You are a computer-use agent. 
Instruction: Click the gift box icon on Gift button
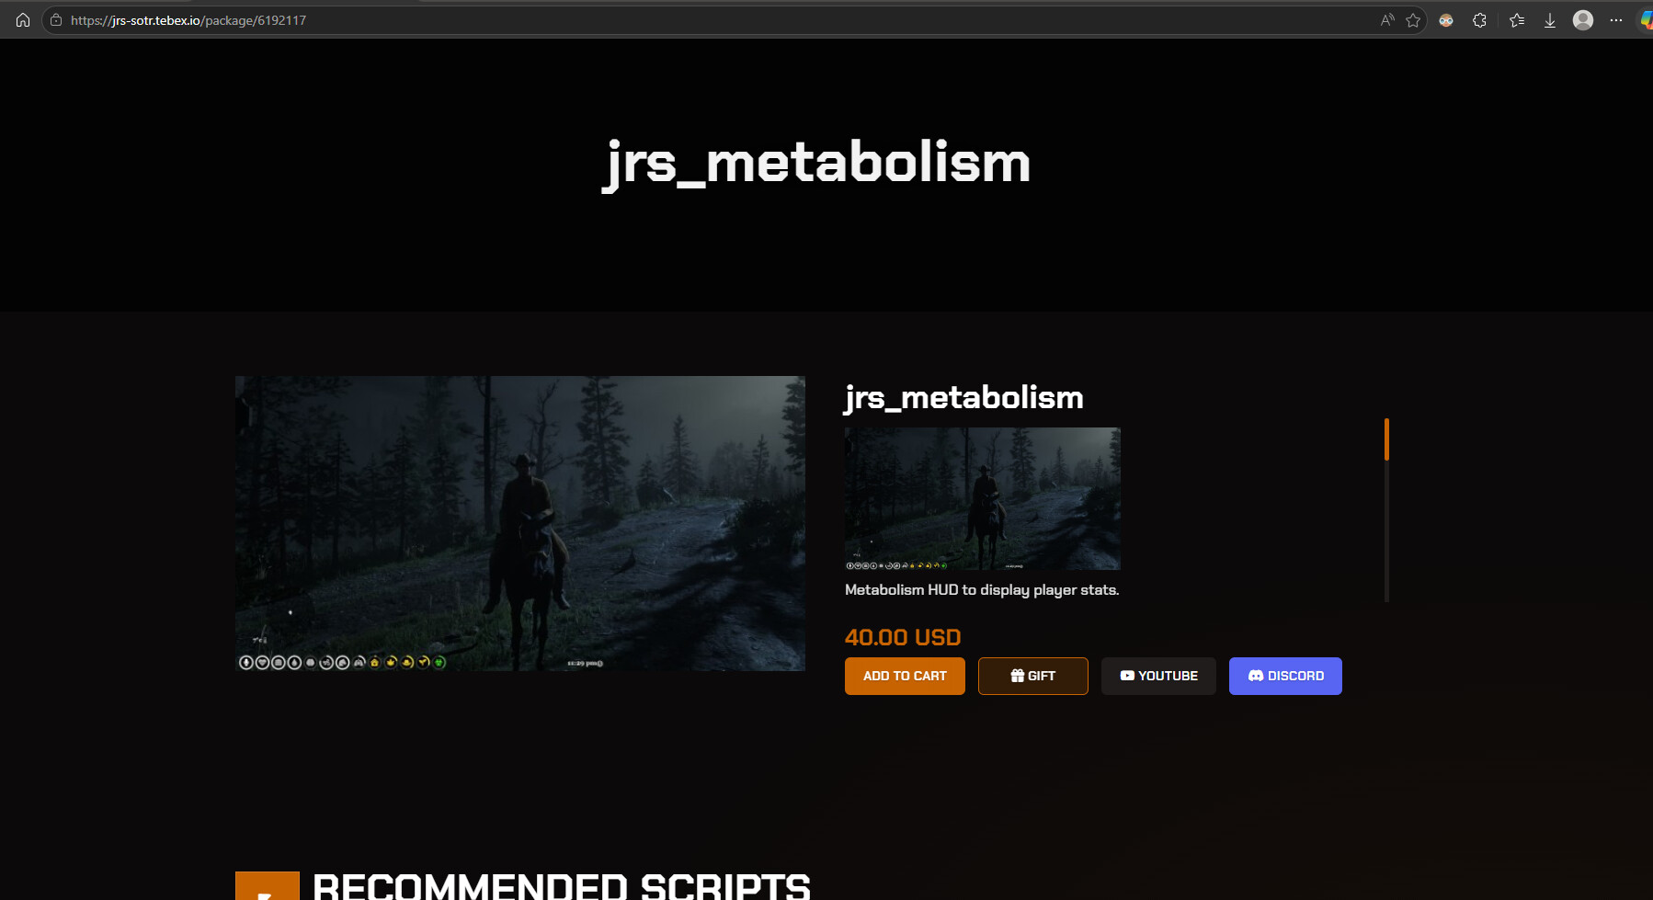point(1018,676)
